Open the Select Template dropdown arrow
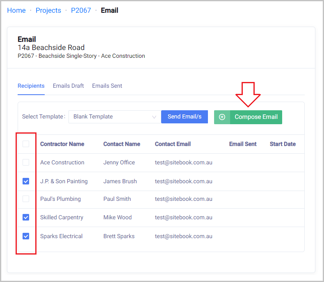 (154, 117)
